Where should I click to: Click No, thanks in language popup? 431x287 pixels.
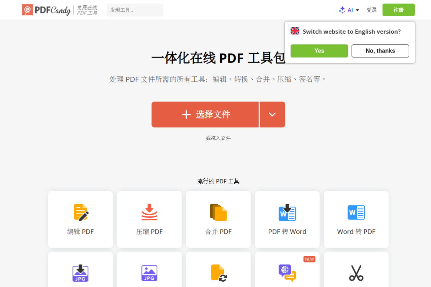coord(380,51)
